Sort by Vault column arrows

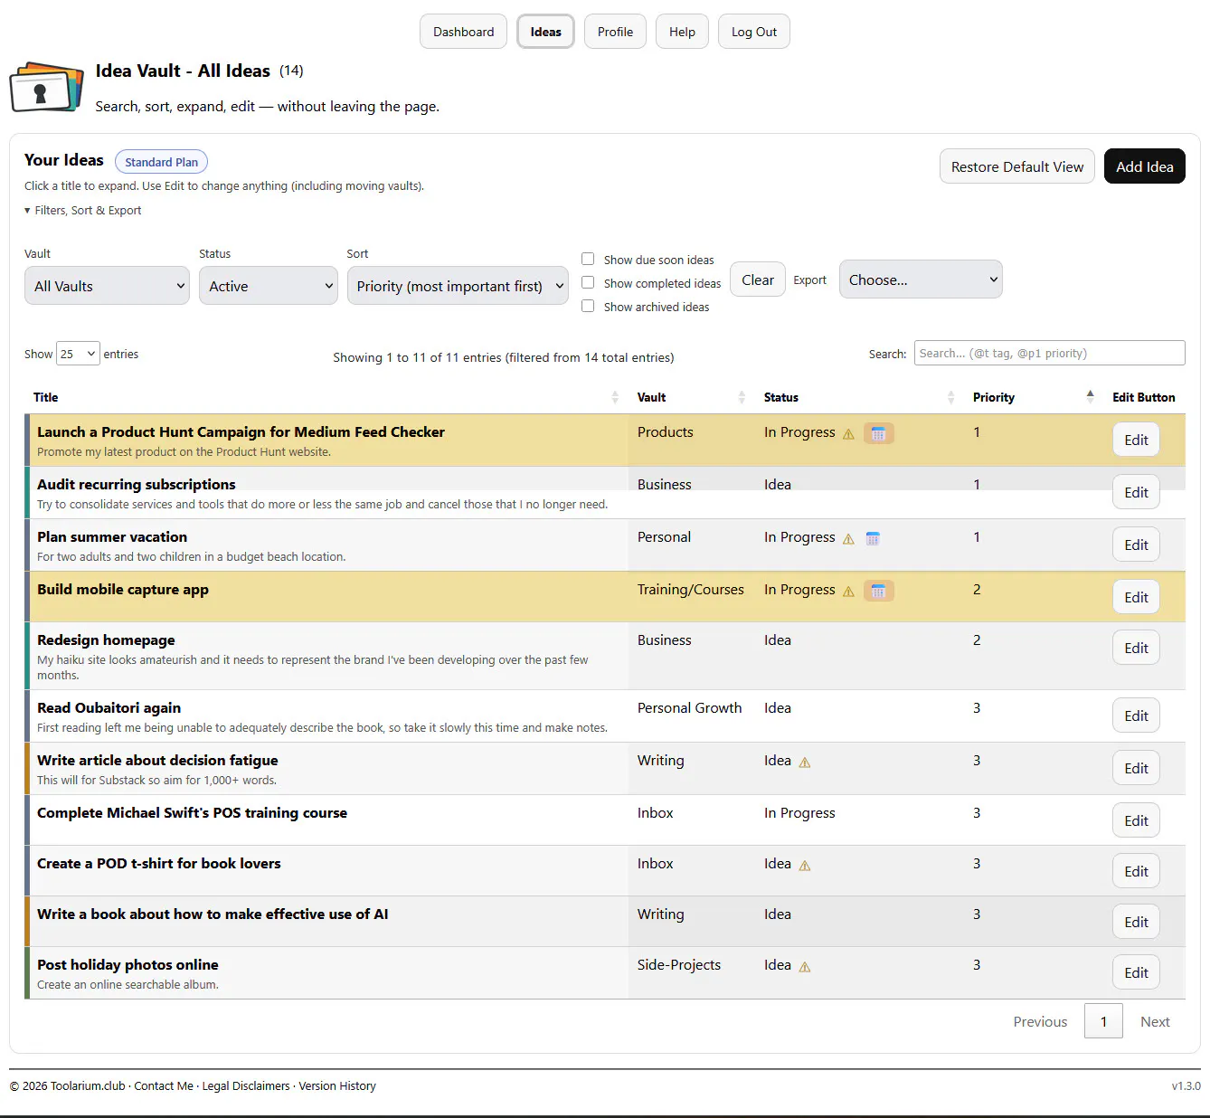(742, 397)
